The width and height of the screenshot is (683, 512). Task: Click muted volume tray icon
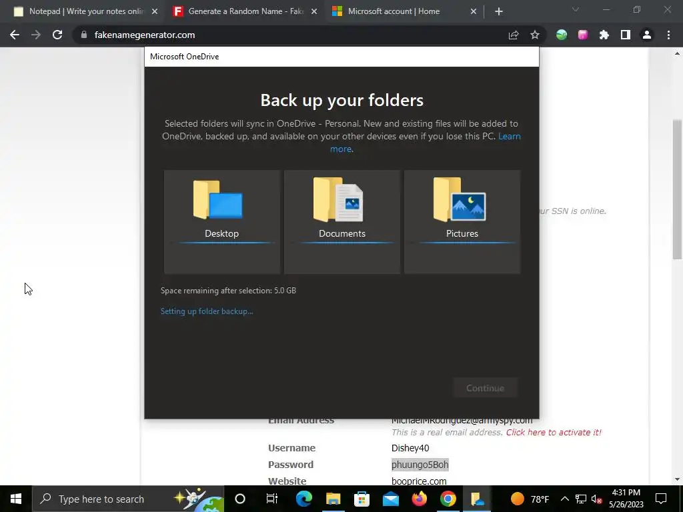coord(597,499)
